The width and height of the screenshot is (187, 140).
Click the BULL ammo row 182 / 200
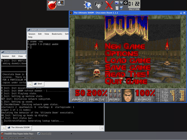coord(173,91)
